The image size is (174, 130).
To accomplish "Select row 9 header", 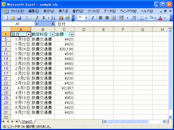I will [x=6, y=49].
